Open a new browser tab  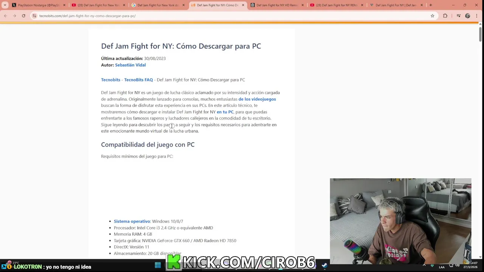click(431, 5)
